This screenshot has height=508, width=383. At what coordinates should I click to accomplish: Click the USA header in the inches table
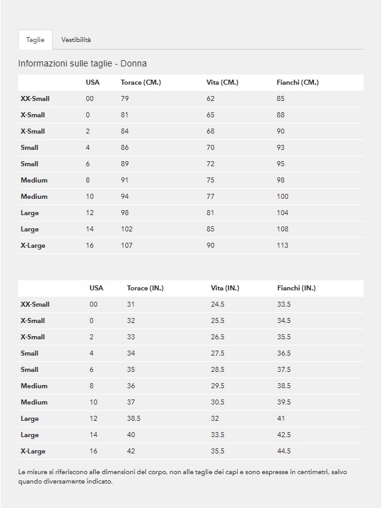96,288
